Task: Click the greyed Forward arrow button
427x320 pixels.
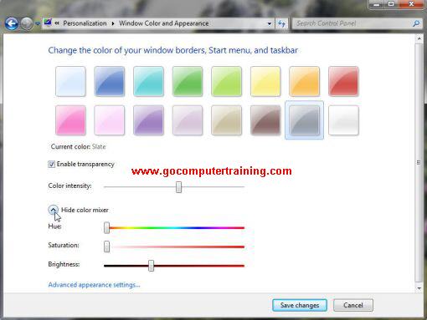Action: [27, 23]
